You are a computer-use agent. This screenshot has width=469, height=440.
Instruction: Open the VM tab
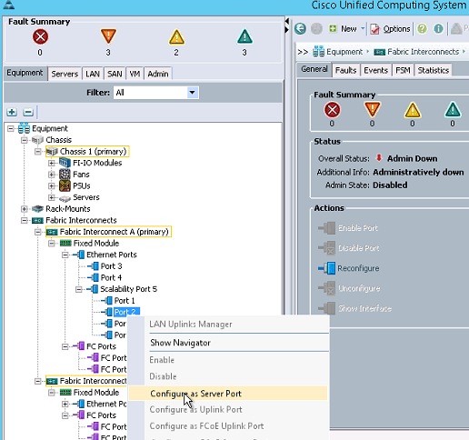(x=135, y=74)
